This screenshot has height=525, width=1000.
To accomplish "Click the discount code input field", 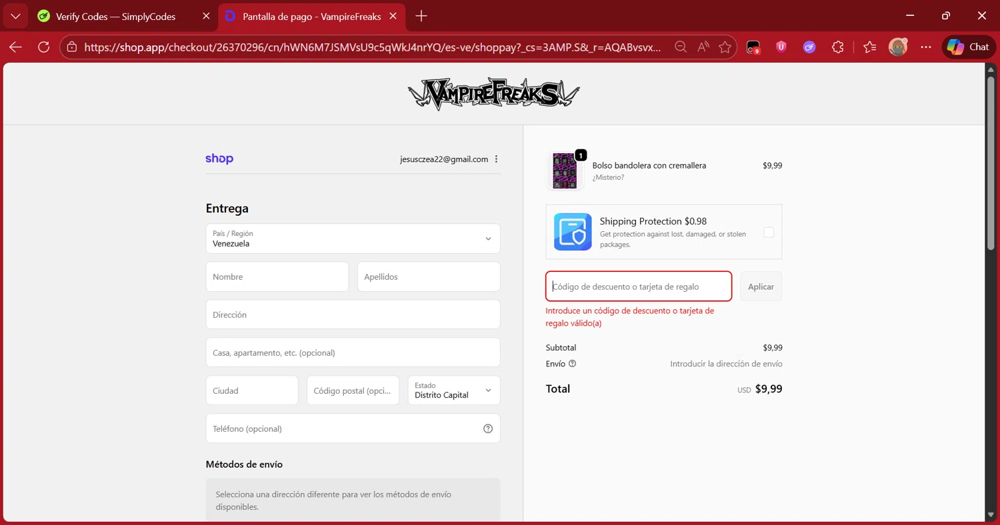I will [x=639, y=286].
